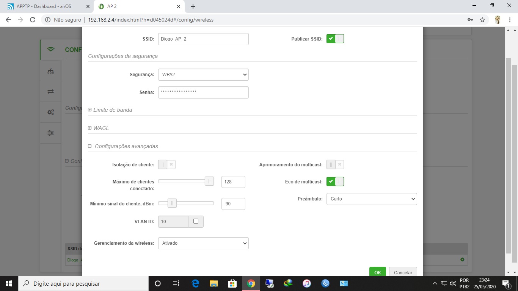Click the VLAN ID field showing 10
The image size is (518, 291).
(173, 222)
